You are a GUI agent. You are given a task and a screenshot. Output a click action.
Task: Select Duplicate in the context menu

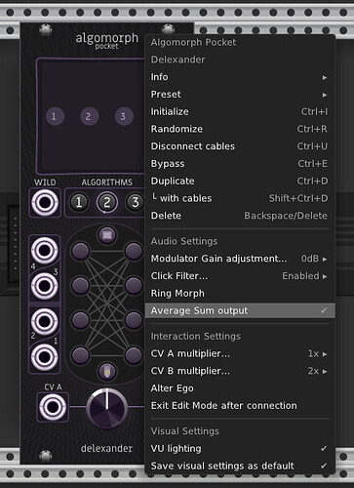click(240, 181)
